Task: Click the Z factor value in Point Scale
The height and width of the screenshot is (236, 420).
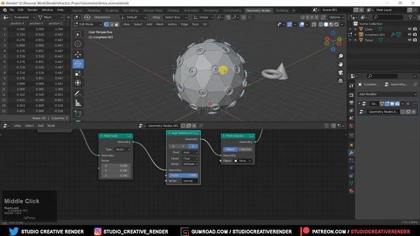Action: click(x=116, y=176)
